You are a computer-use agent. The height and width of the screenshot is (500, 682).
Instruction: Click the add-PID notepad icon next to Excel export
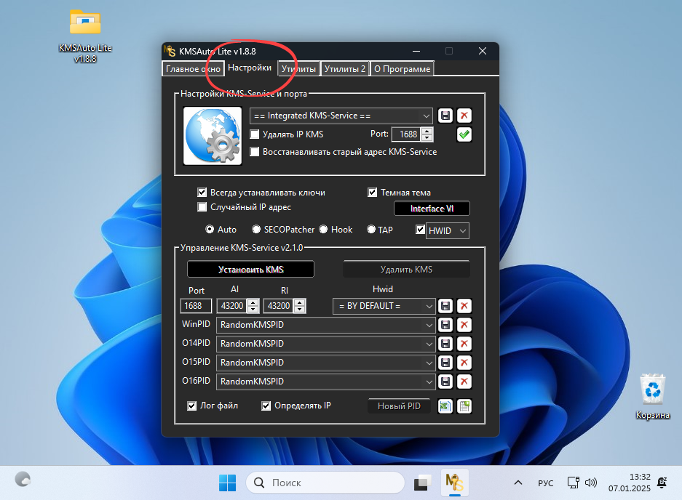464,406
